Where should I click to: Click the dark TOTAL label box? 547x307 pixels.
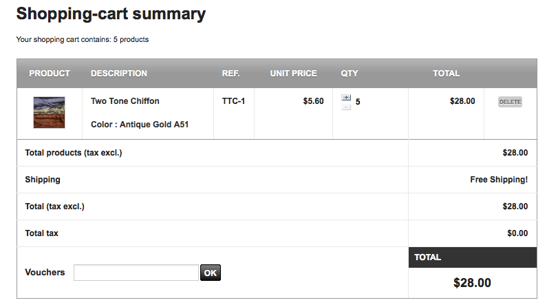point(472,257)
